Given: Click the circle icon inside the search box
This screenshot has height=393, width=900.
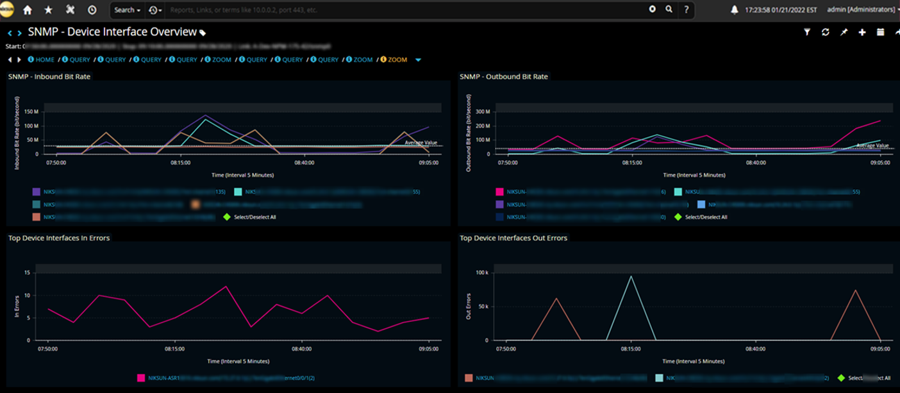Looking at the screenshot, I should (x=653, y=10).
